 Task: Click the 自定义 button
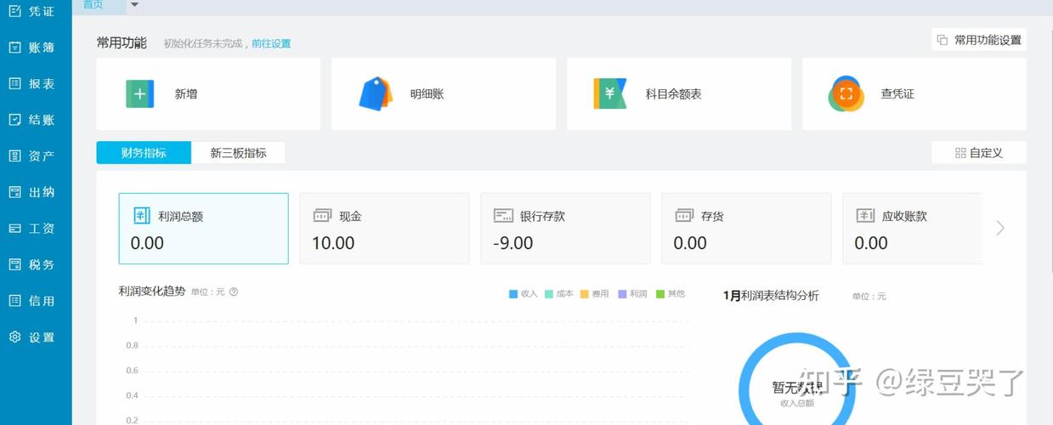click(979, 153)
